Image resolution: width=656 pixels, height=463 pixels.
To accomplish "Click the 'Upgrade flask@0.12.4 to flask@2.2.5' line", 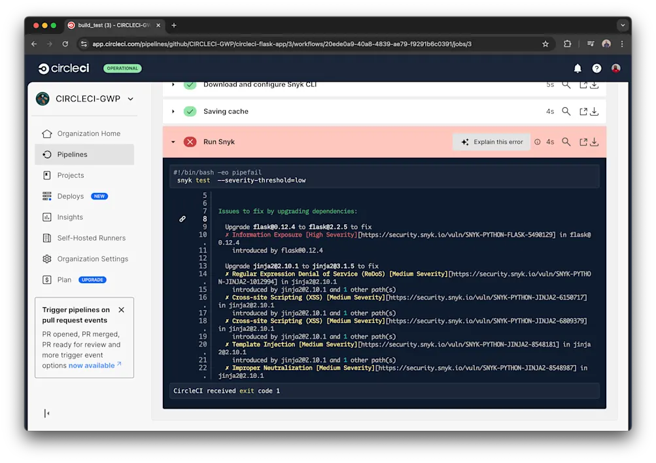I will [298, 227].
